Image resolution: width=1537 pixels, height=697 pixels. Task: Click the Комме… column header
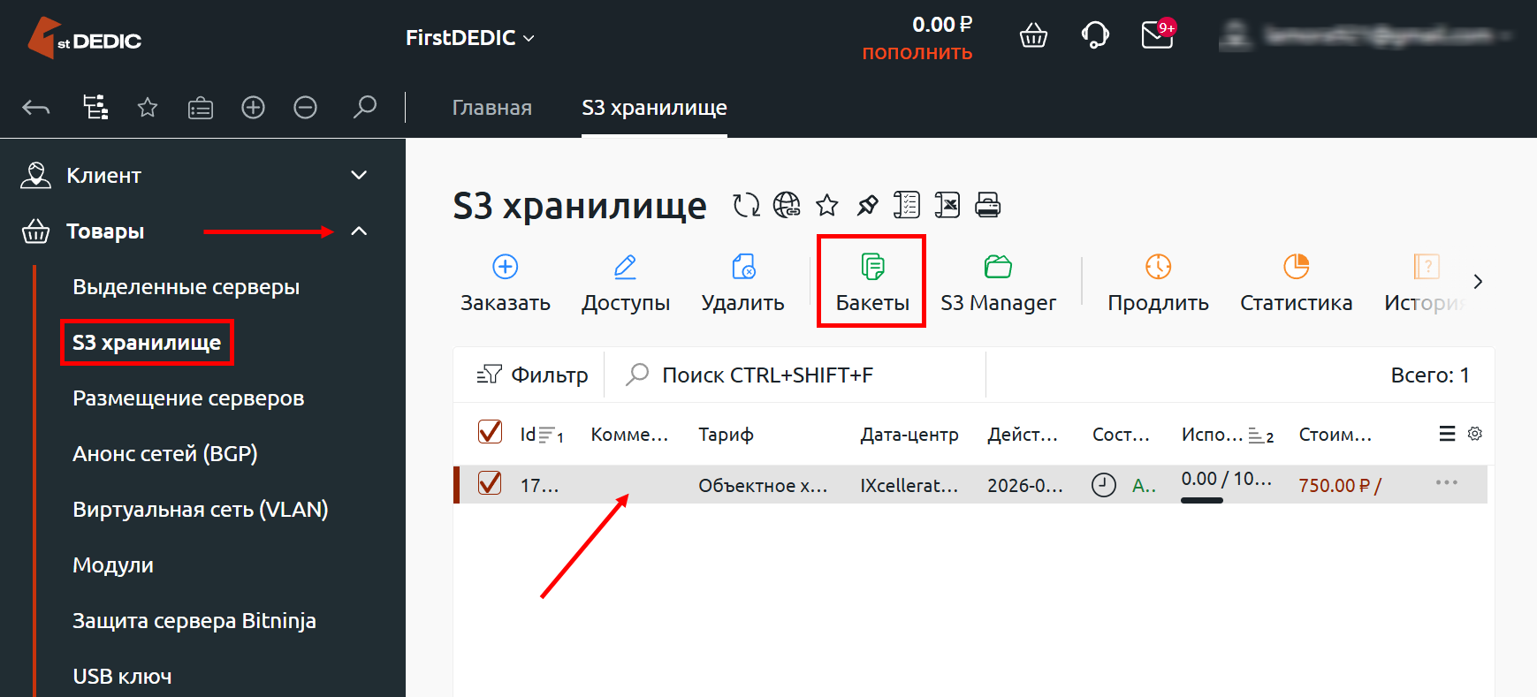click(x=629, y=435)
